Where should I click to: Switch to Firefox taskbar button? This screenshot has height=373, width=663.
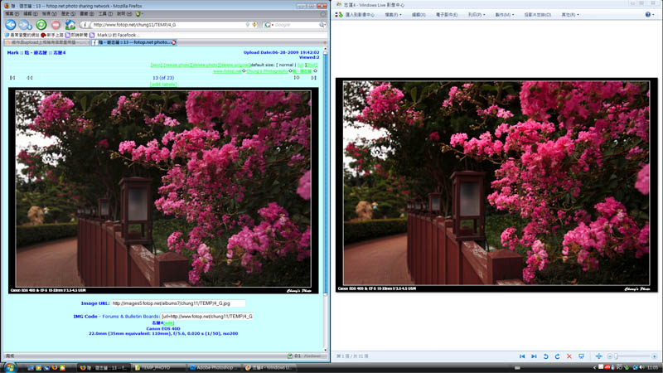(104, 367)
